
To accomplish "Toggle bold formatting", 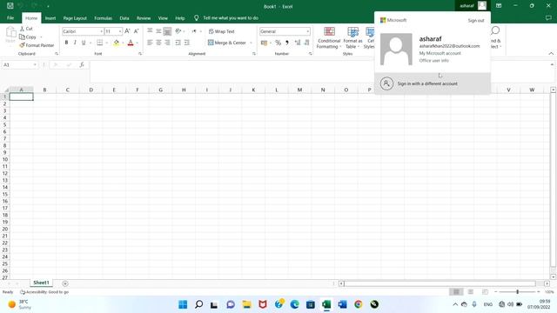I will tap(66, 43).
